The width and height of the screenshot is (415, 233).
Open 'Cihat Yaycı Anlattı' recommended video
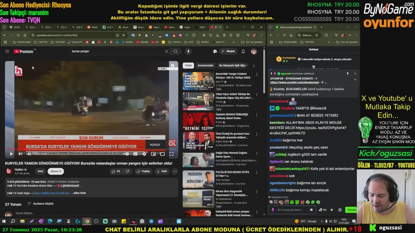(x=198, y=101)
